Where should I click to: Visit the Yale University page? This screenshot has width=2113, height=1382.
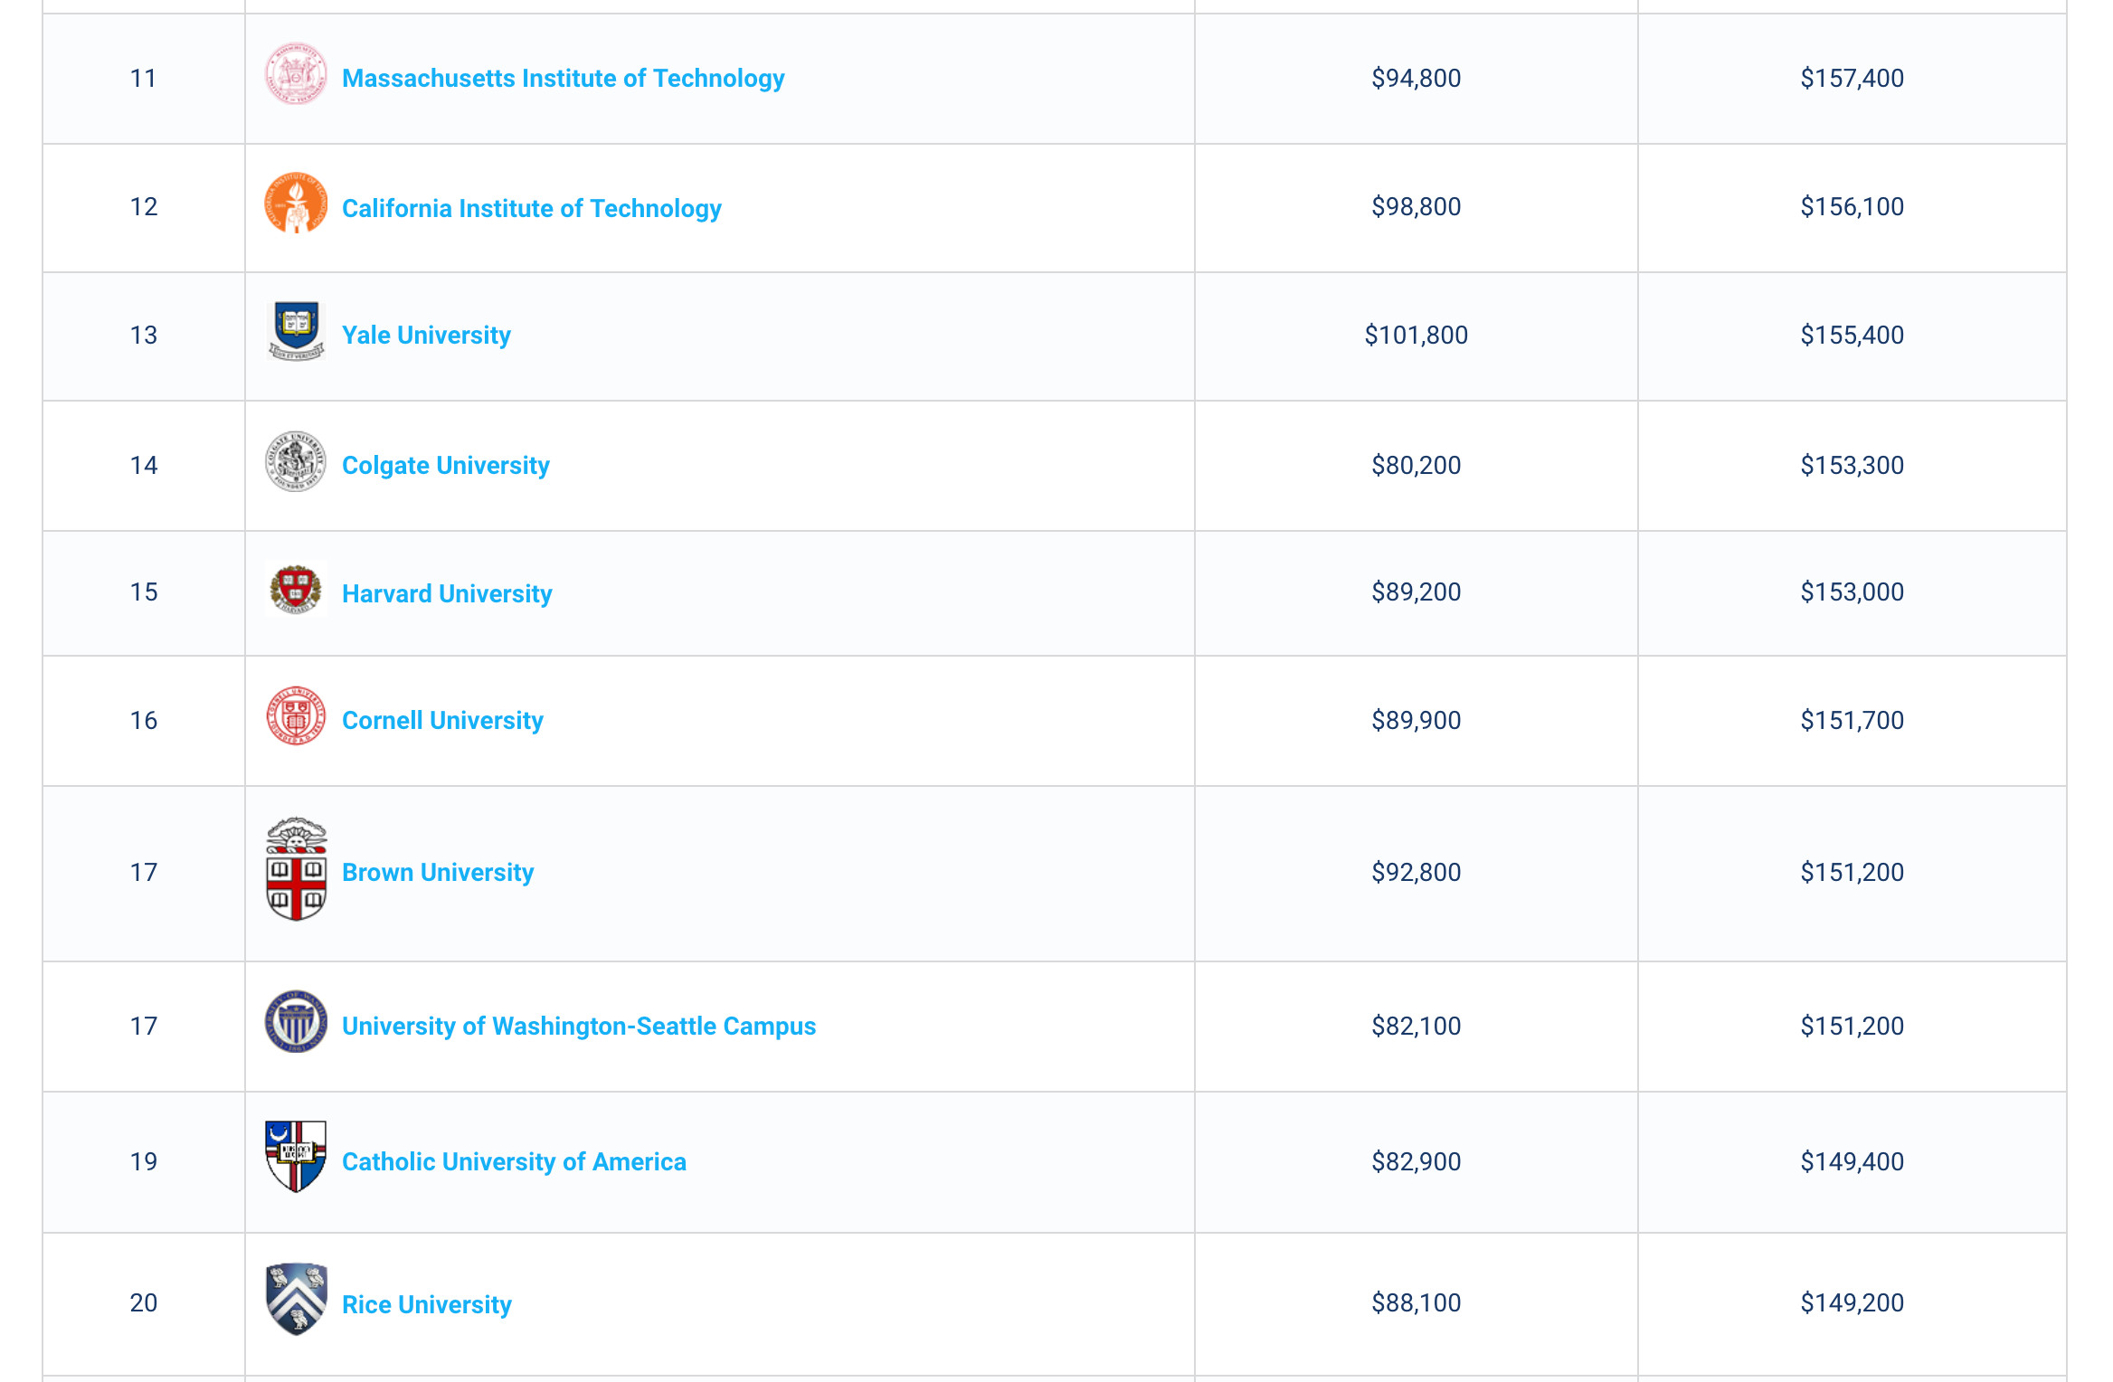[426, 336]
